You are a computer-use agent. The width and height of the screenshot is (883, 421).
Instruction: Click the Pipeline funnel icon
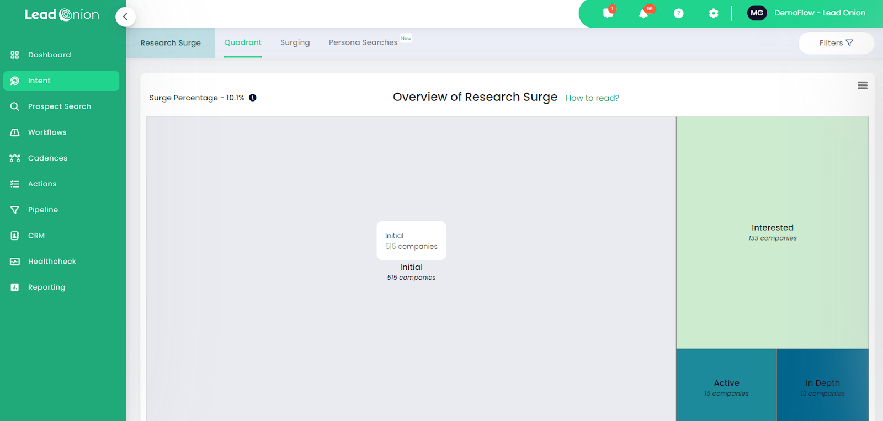coord(15,210)
